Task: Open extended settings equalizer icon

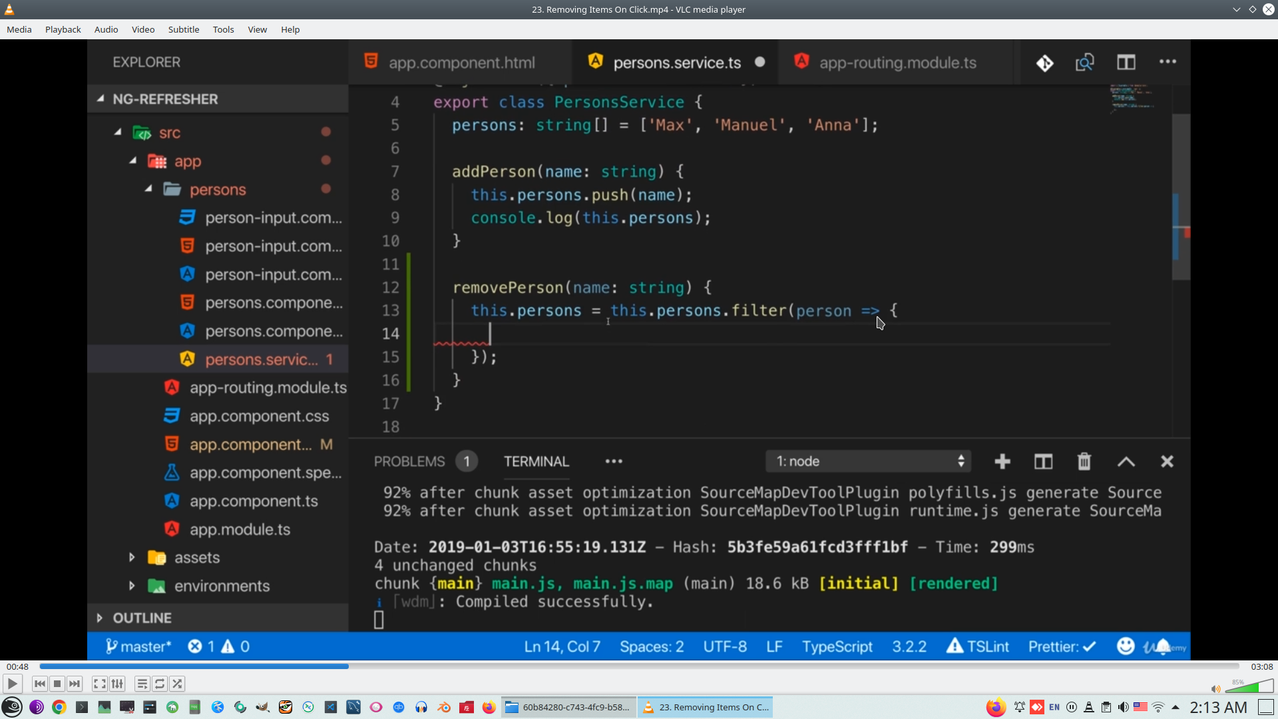Action: [x=118, y=684]
